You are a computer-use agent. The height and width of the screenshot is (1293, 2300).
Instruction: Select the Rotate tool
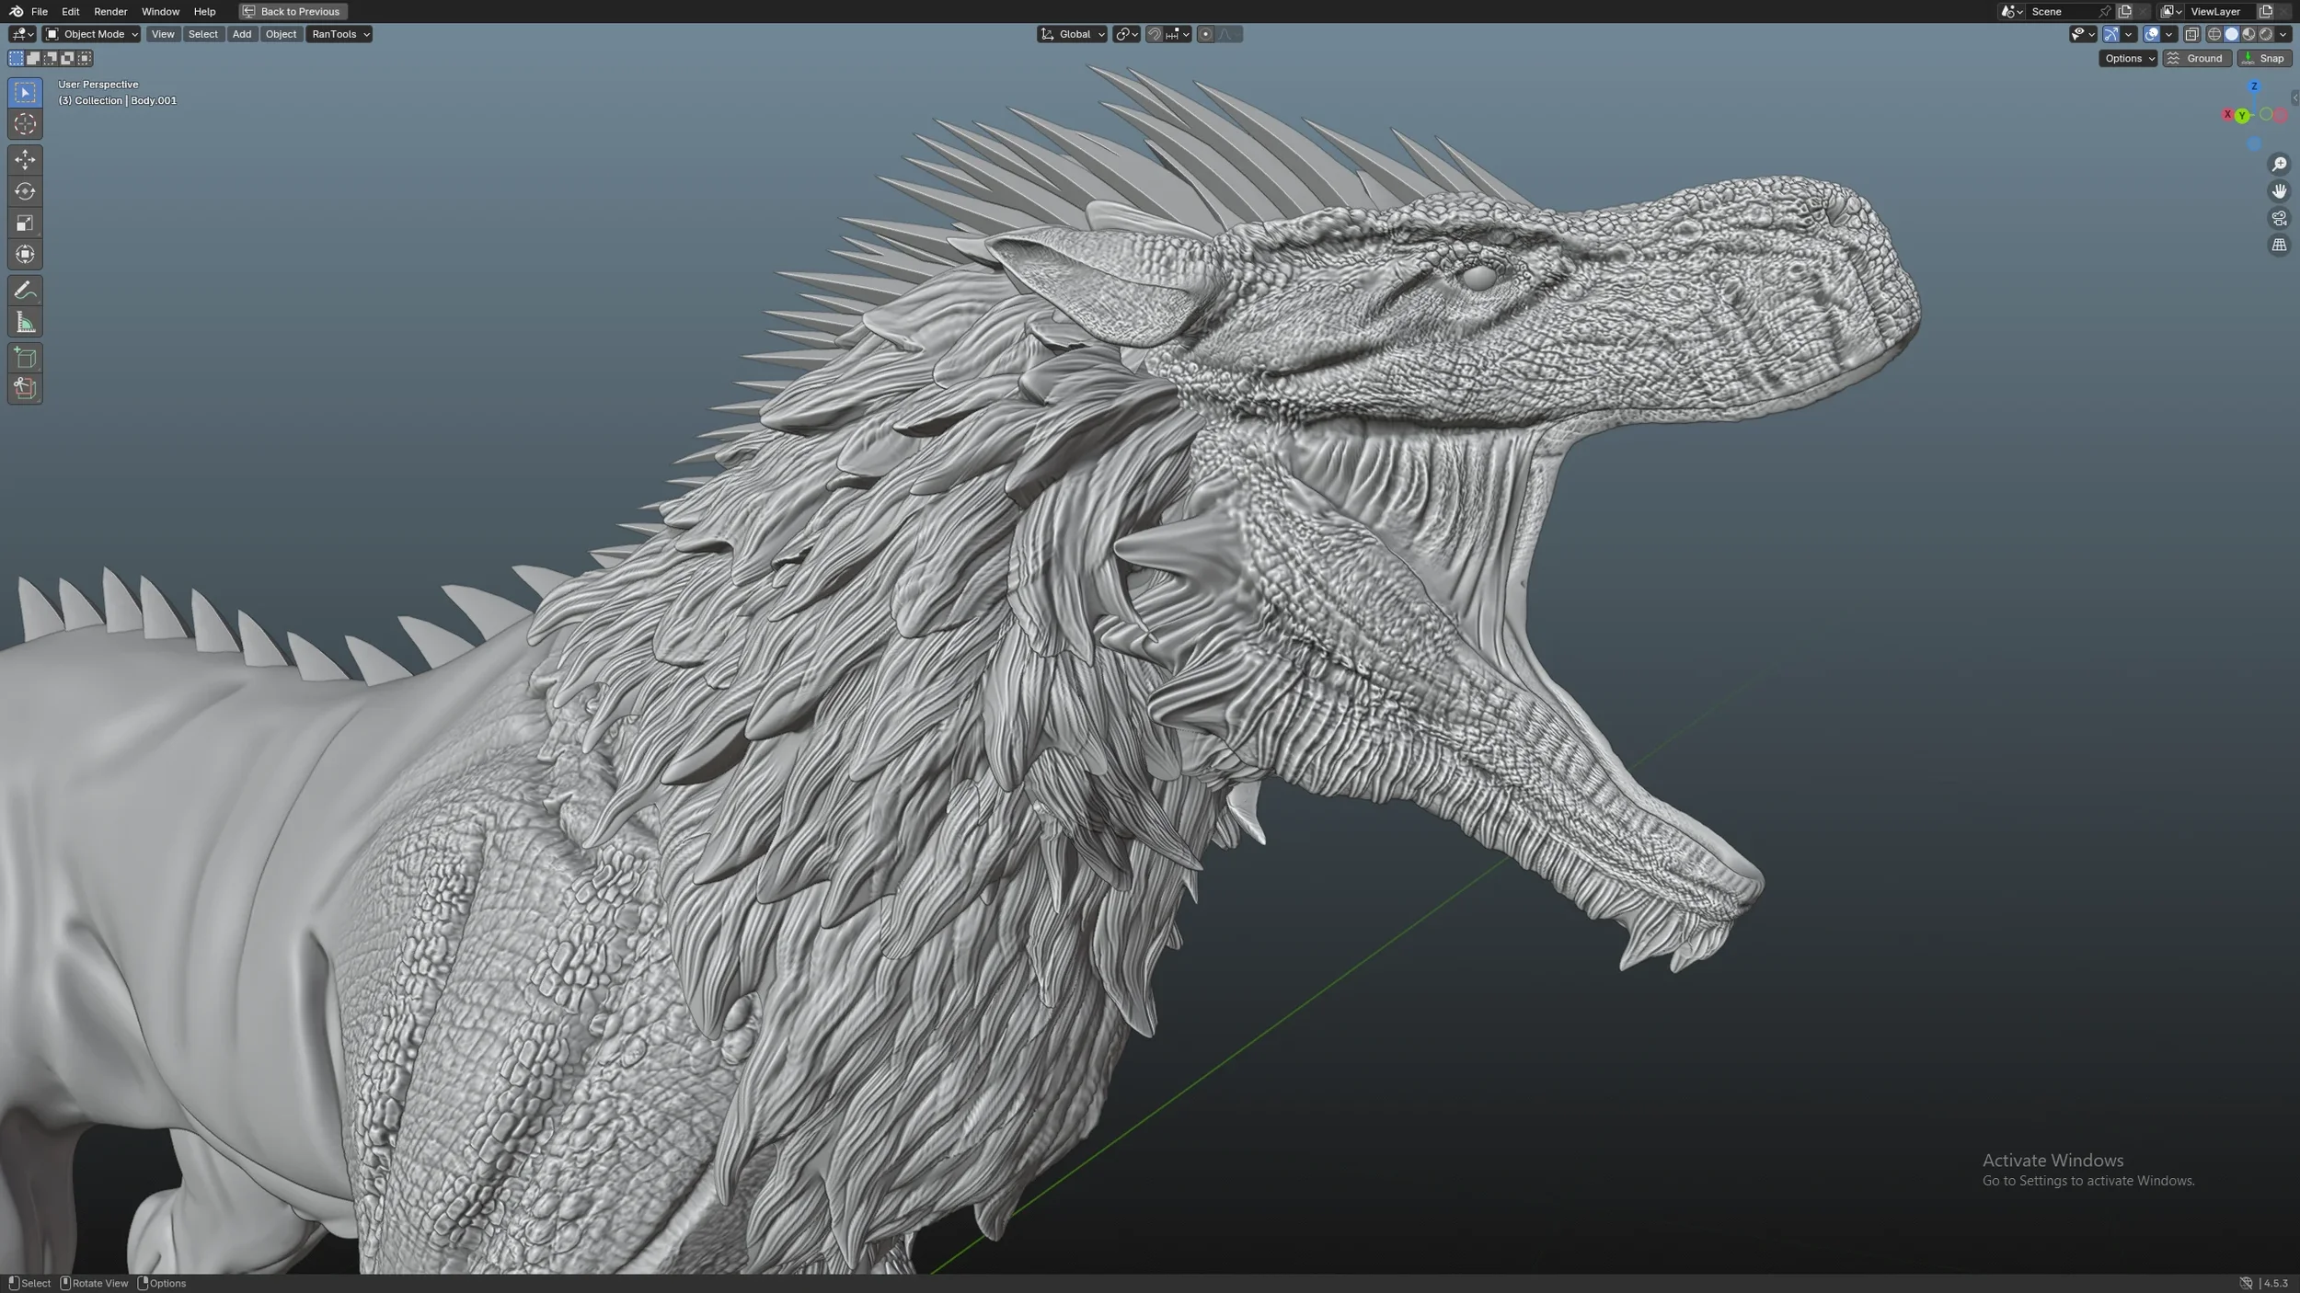(25, 191)
